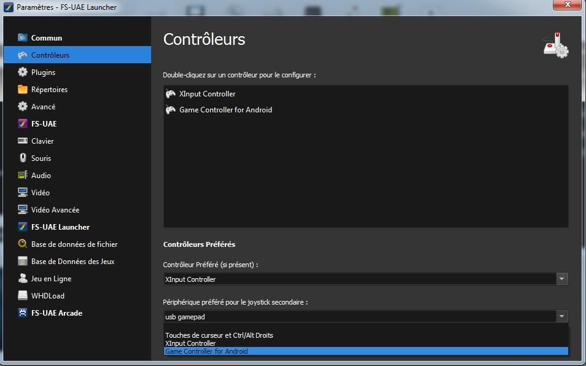Open the Plugins settings section
The height and width of the screenshot is (366, 586).
[x=77, y=72]
